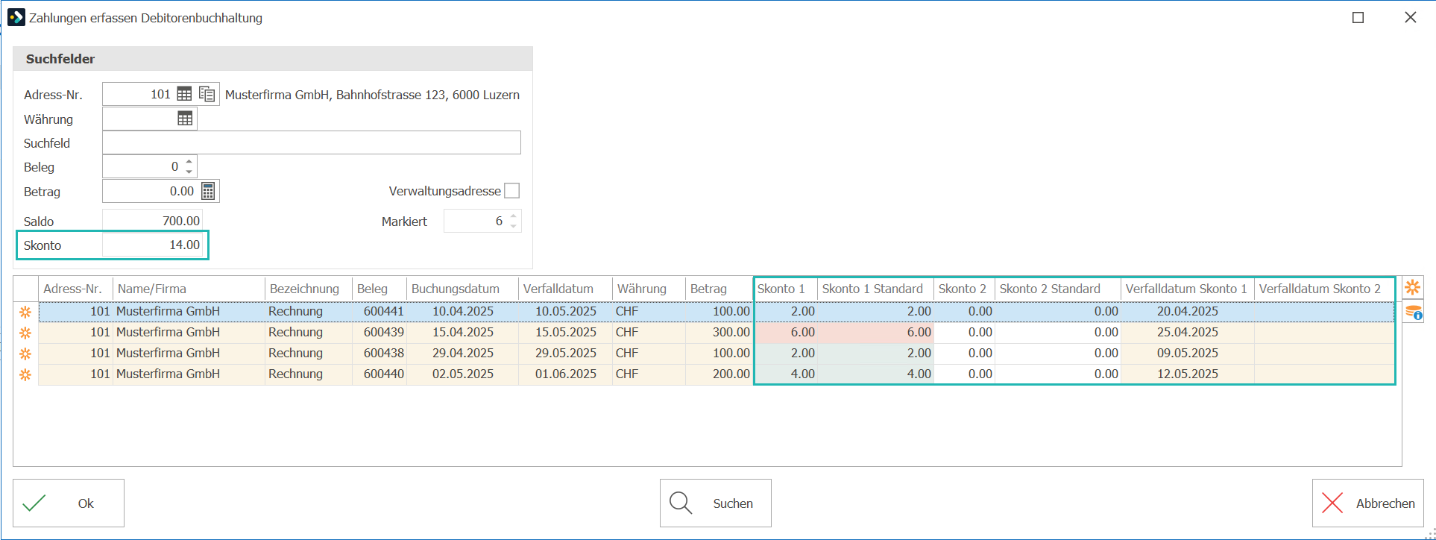Maximize the Zahlungen erfassen window
The height and width of the screenshot is (540, 1436).
1358,17
